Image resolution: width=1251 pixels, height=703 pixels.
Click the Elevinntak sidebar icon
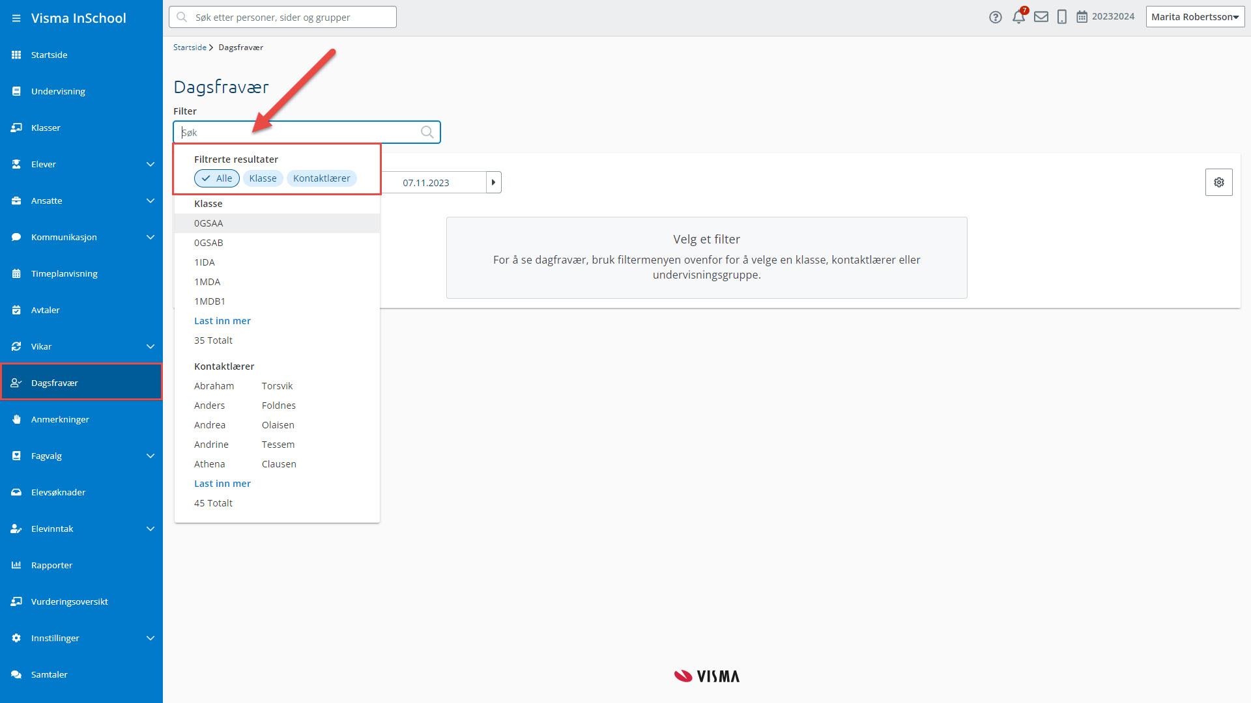coord(16,529)
